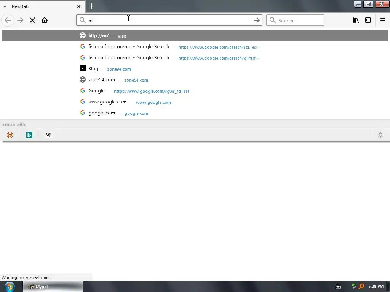
Task: Close the New Tab tab
Action: 78,6
